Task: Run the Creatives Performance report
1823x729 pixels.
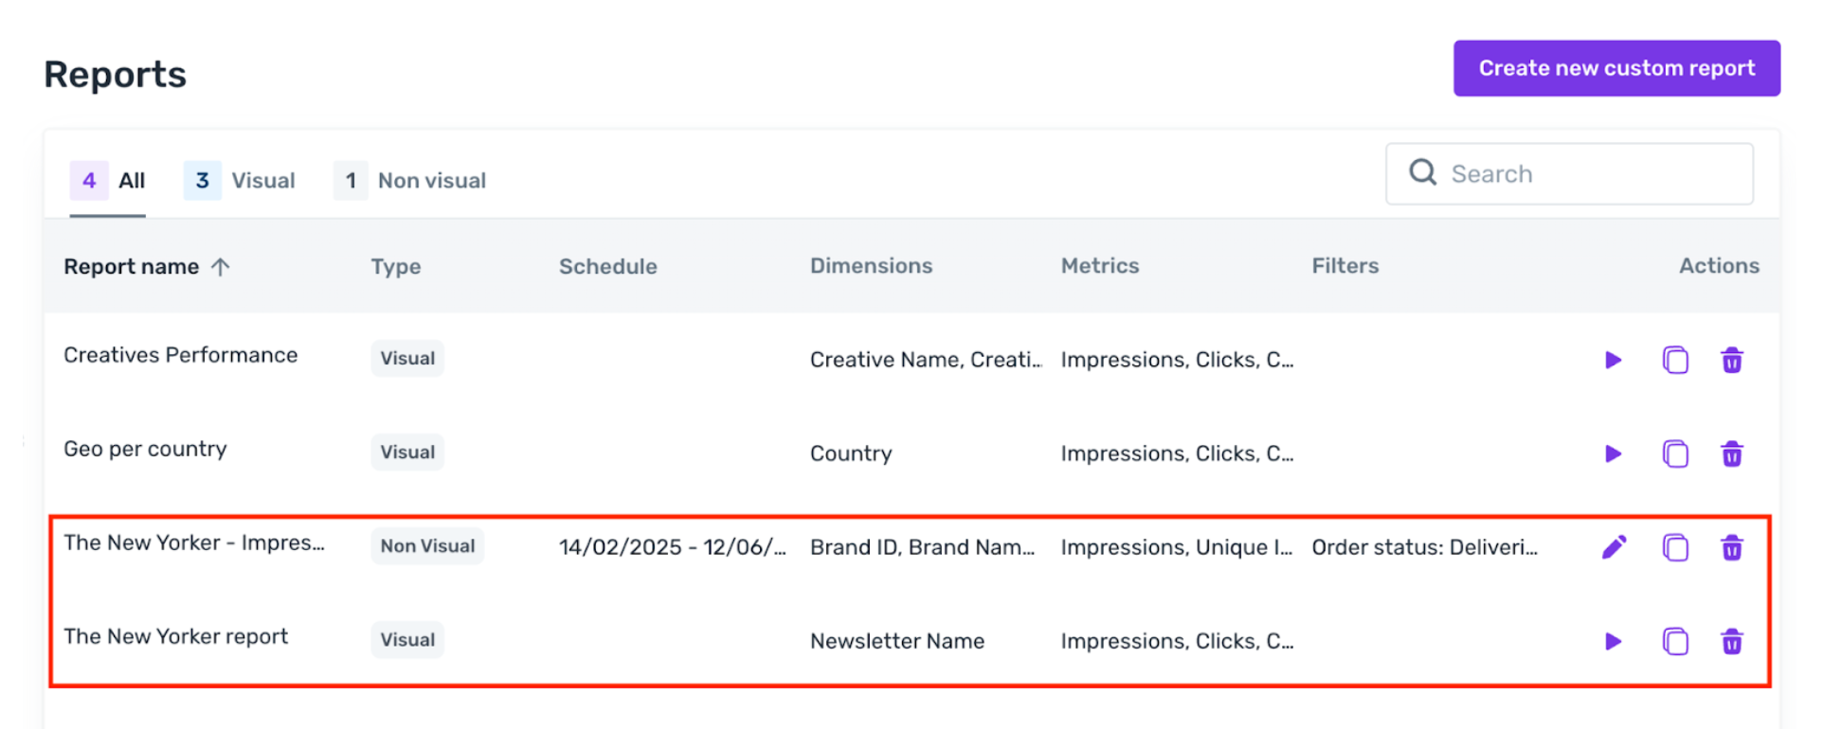Action: coord(1613,361)
